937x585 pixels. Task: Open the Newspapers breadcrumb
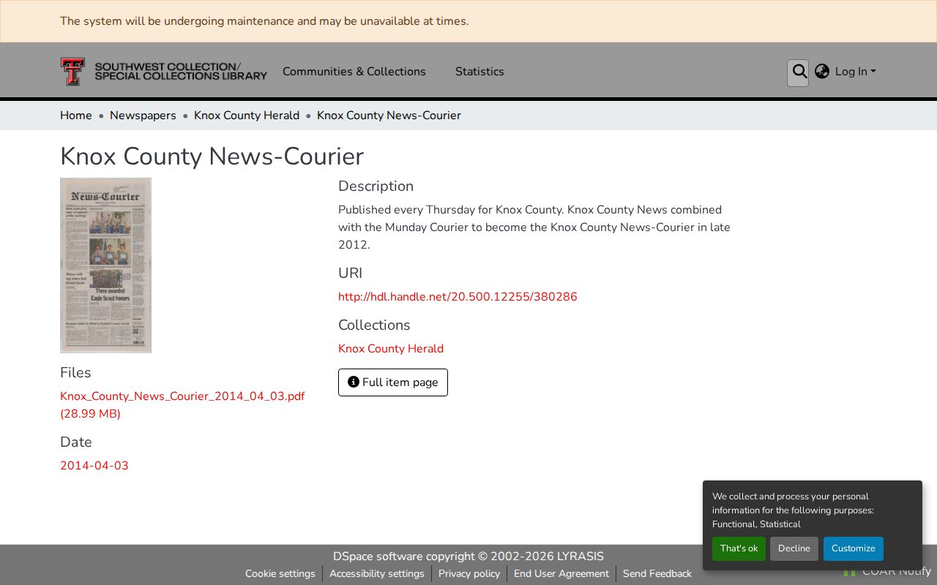coord(143,116)
